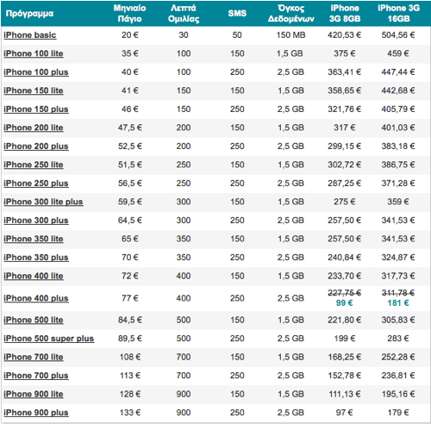Click the Όγκος Δεδομένων column header

(x=291, y=14)
